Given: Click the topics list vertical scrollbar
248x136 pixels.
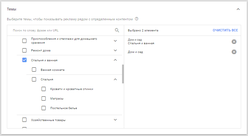Looking at the screenshot, I should [123, 74].
